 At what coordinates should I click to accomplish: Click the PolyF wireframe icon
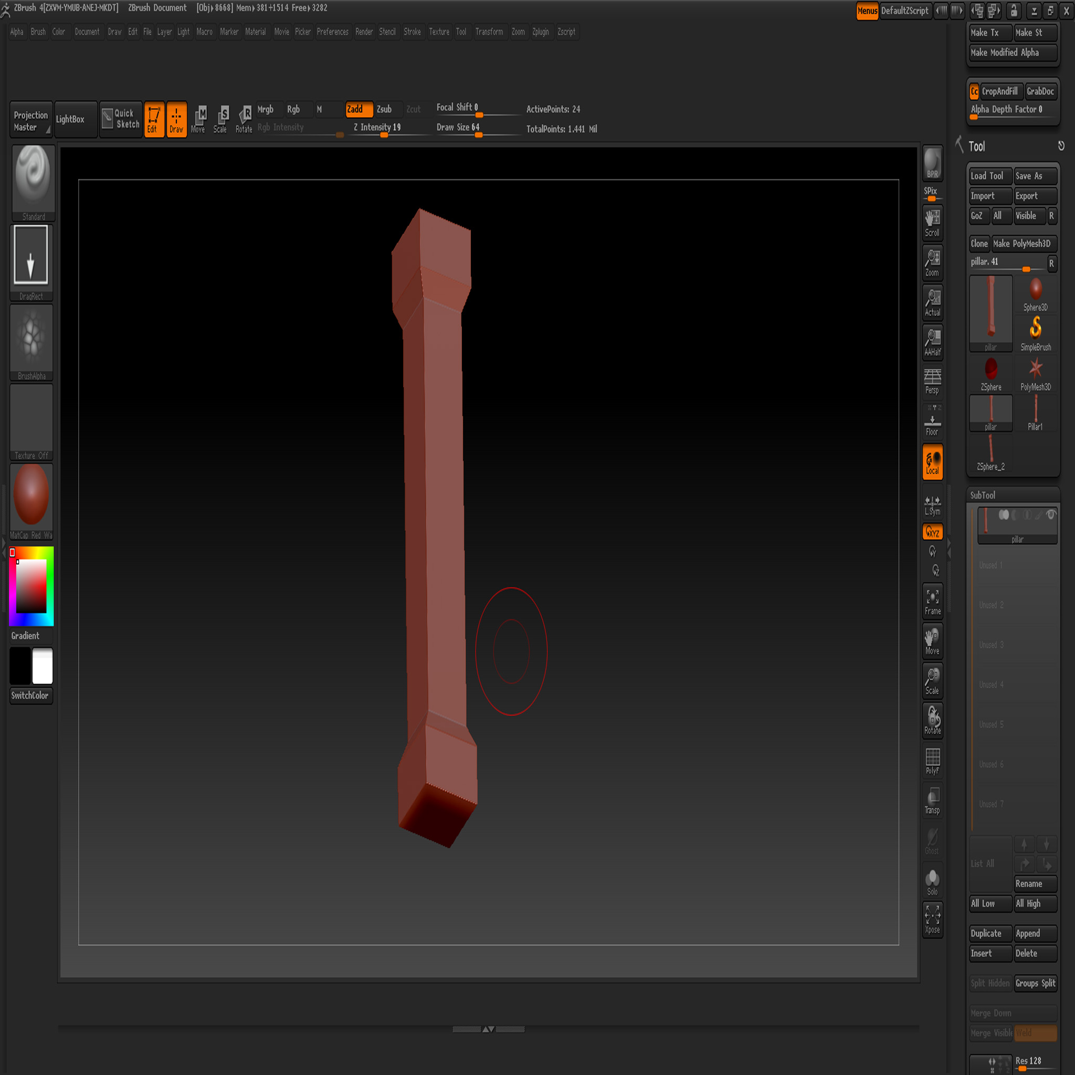[x=932, y=761]
